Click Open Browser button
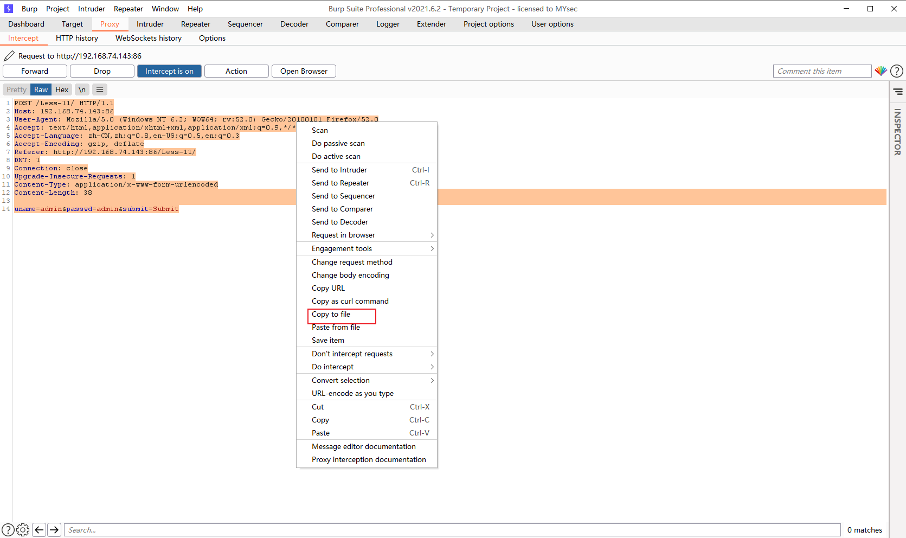 pyautogui.click(x=304, y=71)
